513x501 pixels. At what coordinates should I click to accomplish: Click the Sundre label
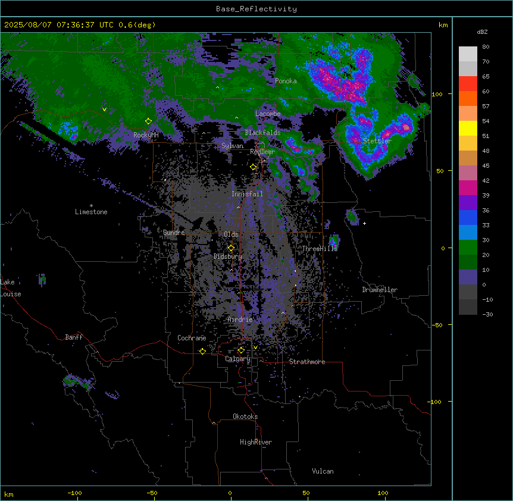coord(174,233)
